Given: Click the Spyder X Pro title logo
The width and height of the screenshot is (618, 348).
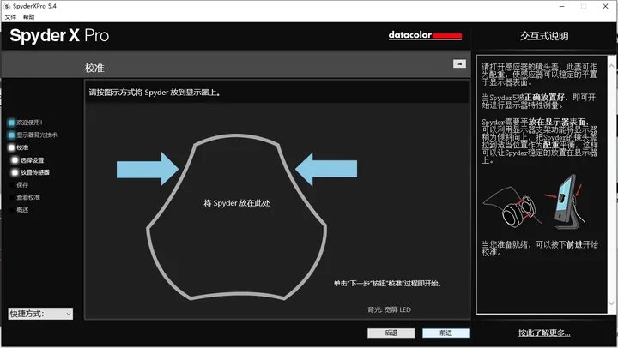Looking at the screenshot, I should click(59, 35).
